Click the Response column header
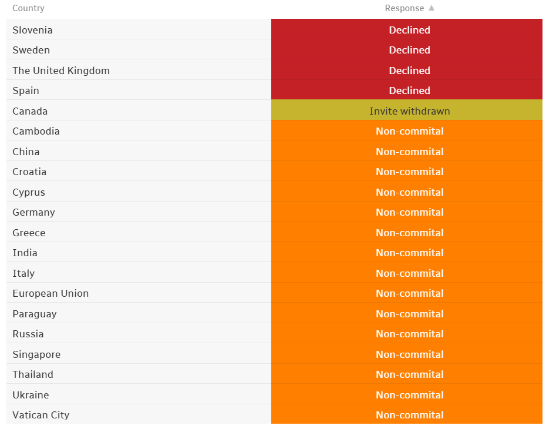Viewport: 556px width, 429px height. (404, 8)
